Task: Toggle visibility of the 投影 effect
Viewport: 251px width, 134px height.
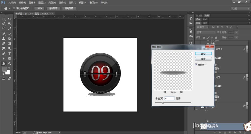Action: pyautogui.click(x=208, y=43)
